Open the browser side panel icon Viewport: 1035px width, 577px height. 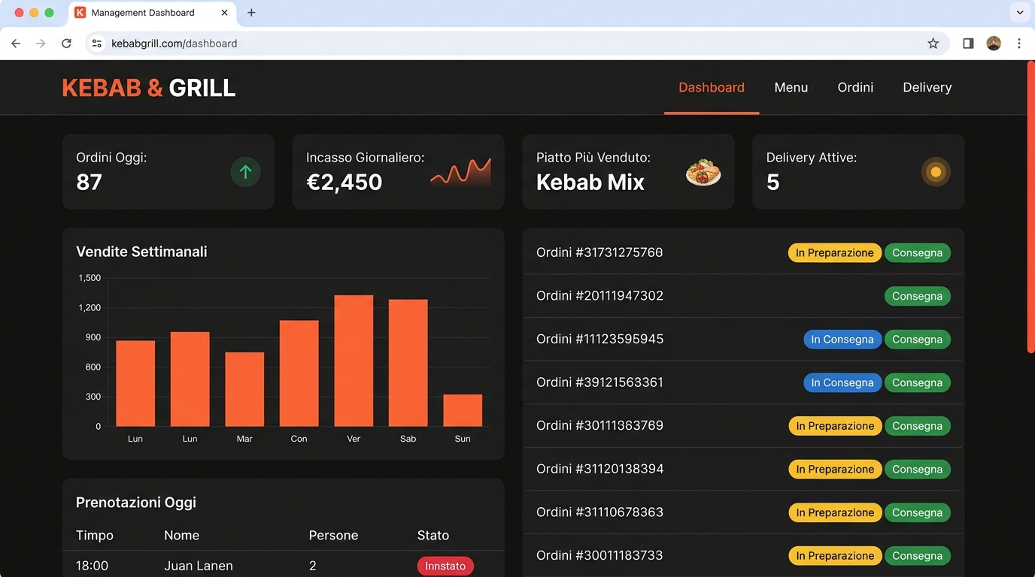pyautogui.click(x=968, y=43)
